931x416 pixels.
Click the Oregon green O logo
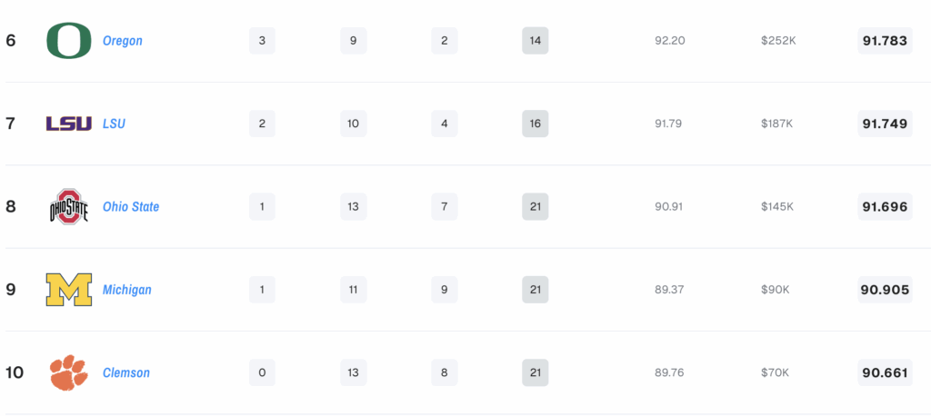pos(69,40)
